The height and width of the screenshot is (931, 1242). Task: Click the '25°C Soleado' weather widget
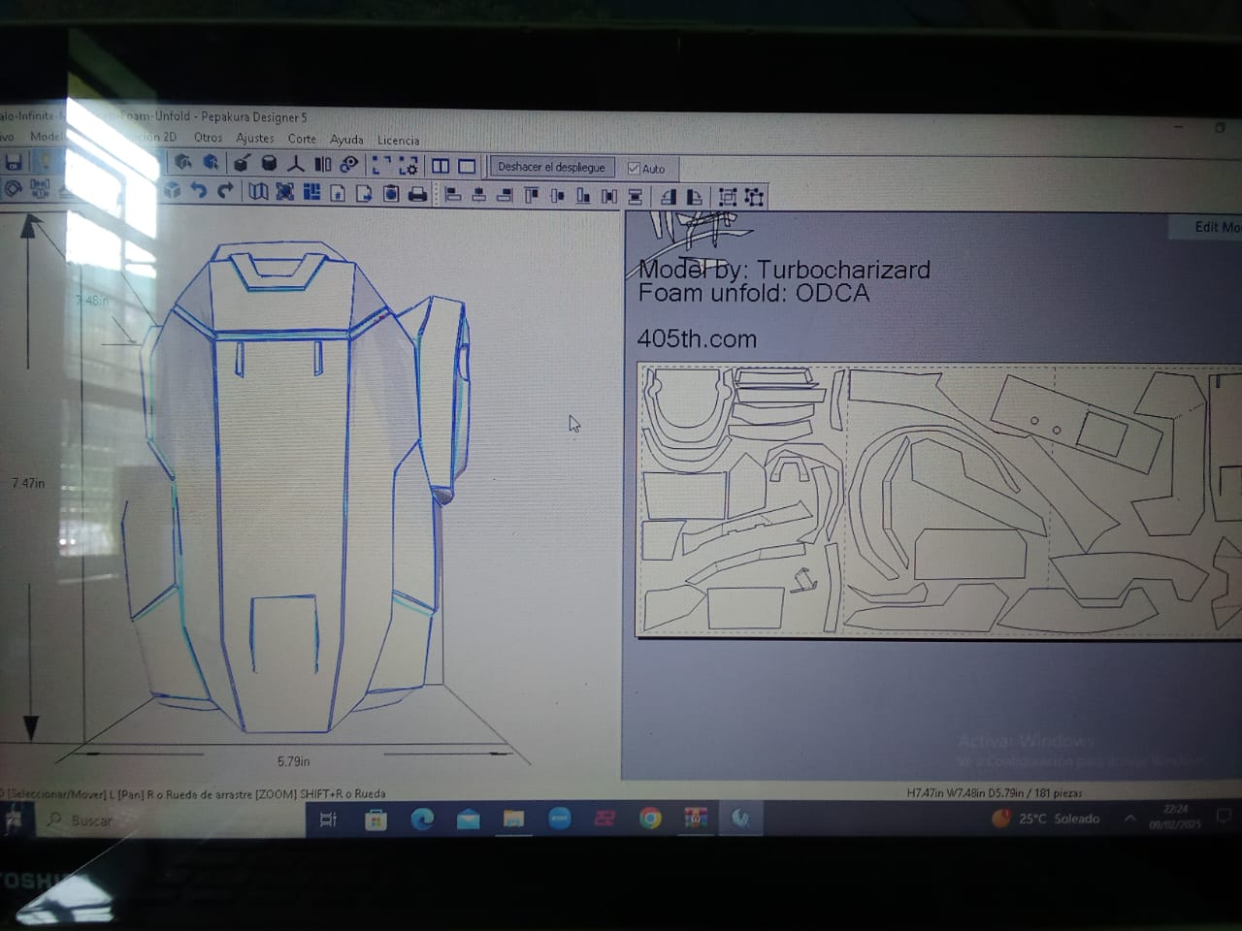(1046, 819)
